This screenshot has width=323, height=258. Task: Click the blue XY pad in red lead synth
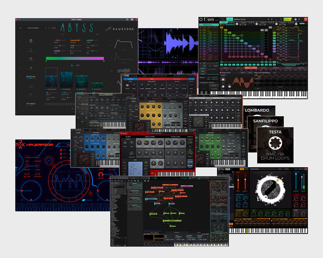135,169
